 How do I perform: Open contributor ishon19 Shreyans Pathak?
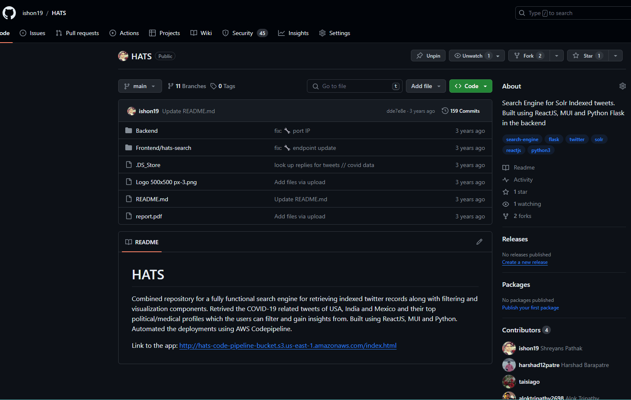(x=550, y=348)
